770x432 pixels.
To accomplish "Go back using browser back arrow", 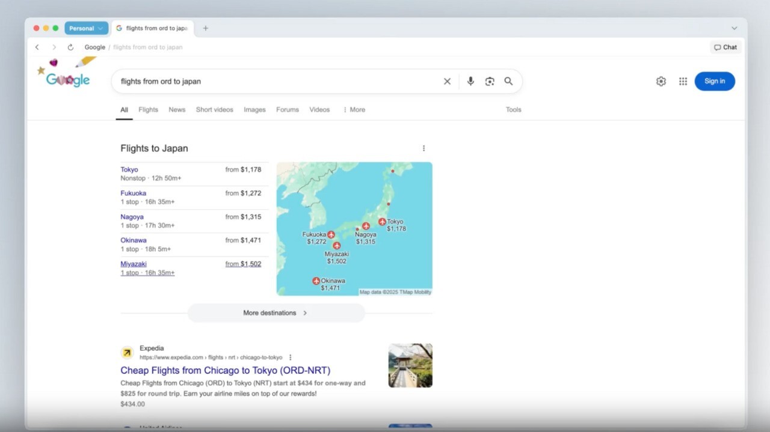I will (37, 47).
